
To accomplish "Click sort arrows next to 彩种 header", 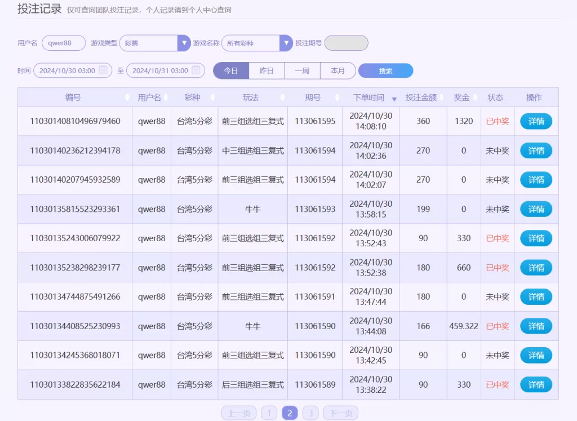I will point(212,98).
